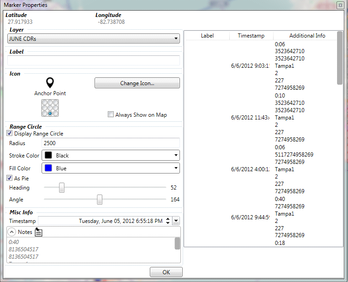Uncheck Display Range Circle
Image resolution: width=348 pixels, height=282 pixels.
[10, 134]
